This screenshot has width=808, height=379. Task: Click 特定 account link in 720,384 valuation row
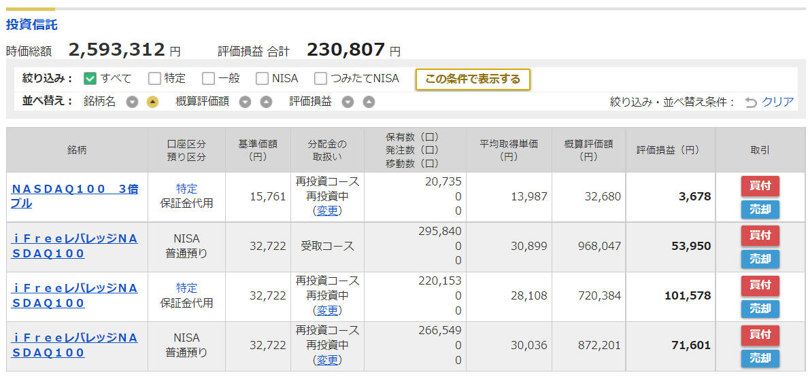[186, 288]
